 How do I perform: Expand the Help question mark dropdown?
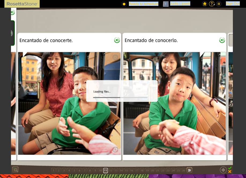coord(212,4)
